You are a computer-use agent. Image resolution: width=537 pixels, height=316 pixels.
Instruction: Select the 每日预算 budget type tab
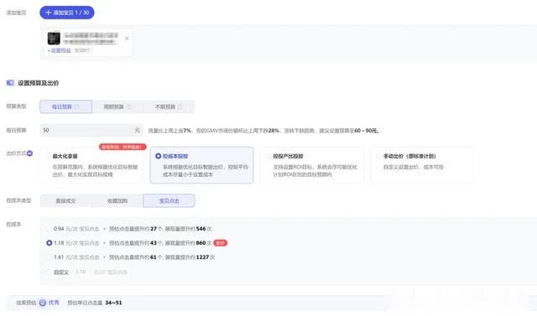(65, 106)
